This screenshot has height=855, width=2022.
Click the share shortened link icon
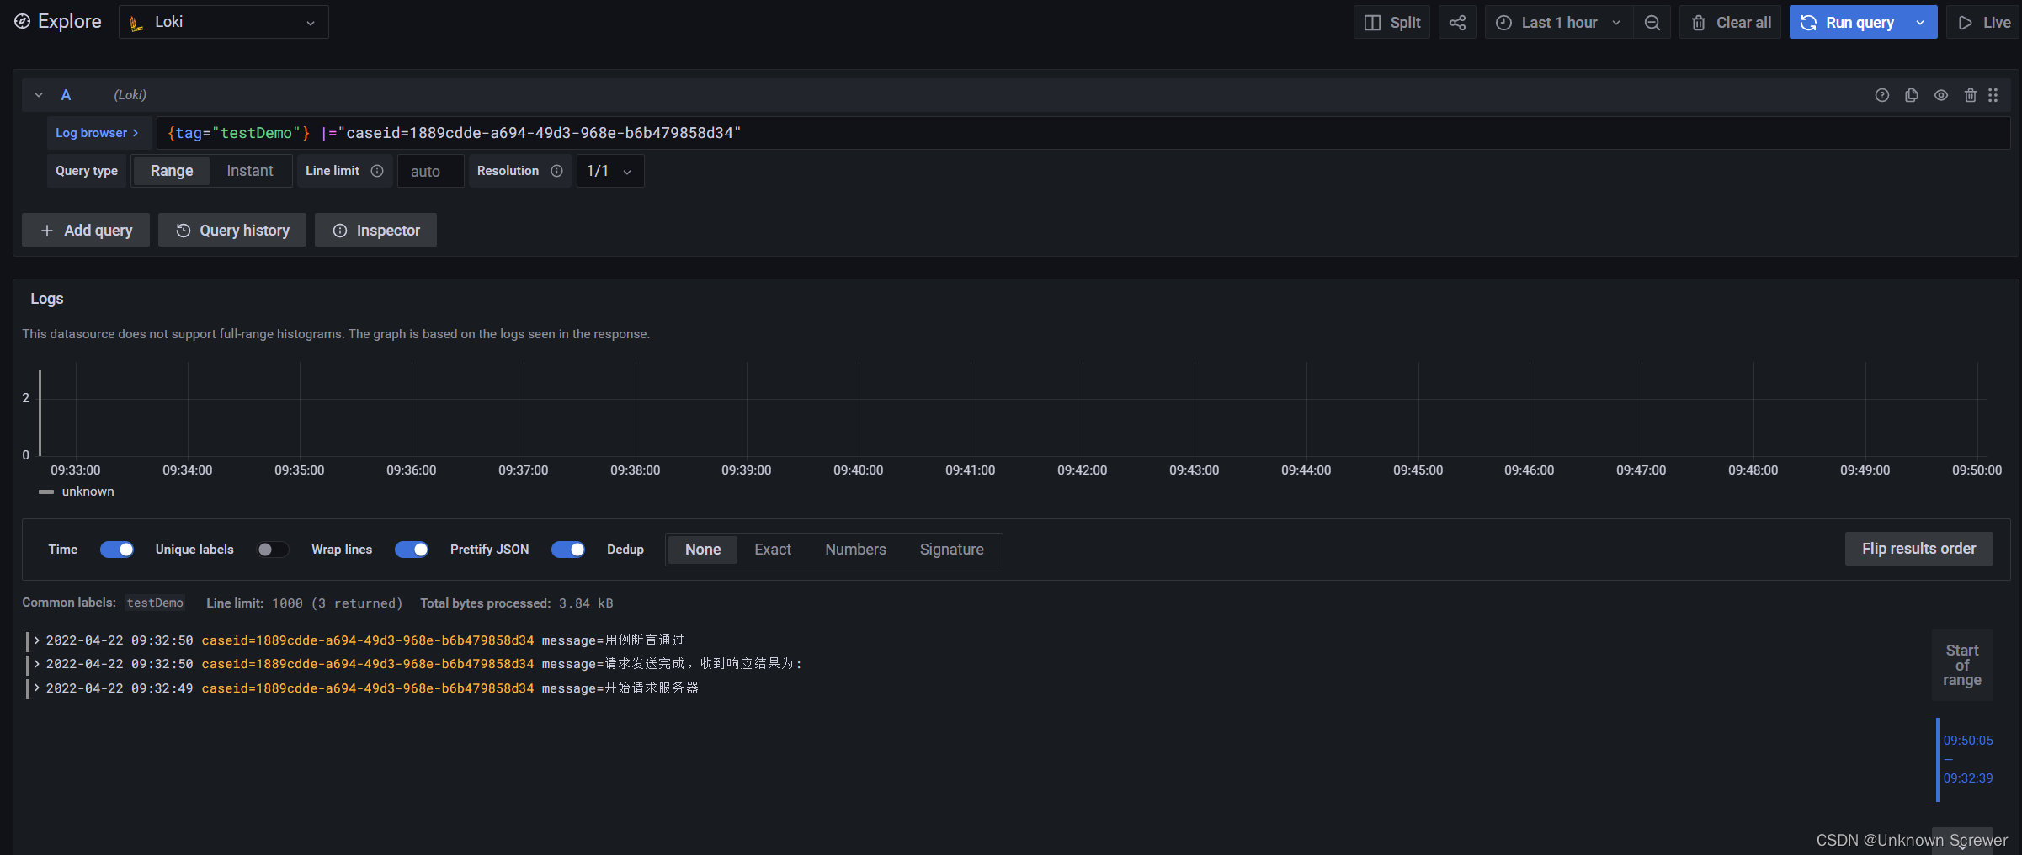pos(1457,23)
